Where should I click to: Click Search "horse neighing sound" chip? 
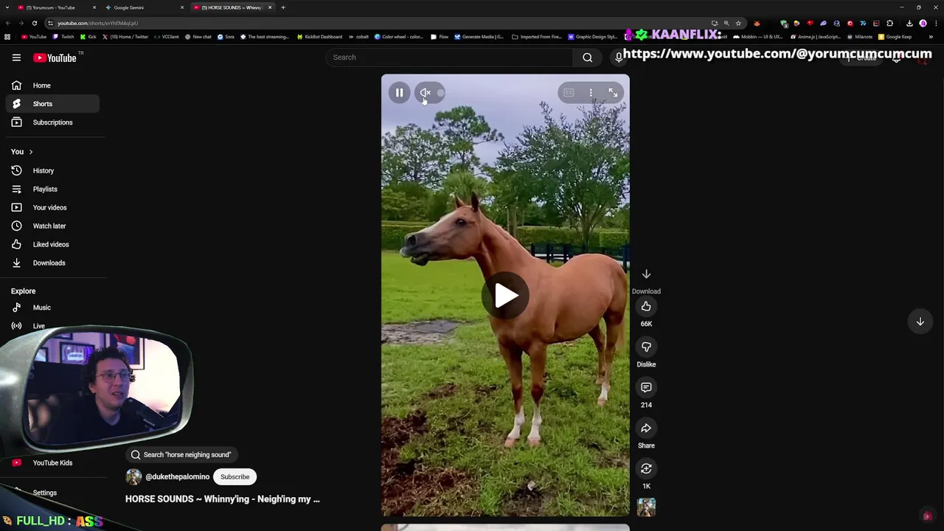coord(181,455)
